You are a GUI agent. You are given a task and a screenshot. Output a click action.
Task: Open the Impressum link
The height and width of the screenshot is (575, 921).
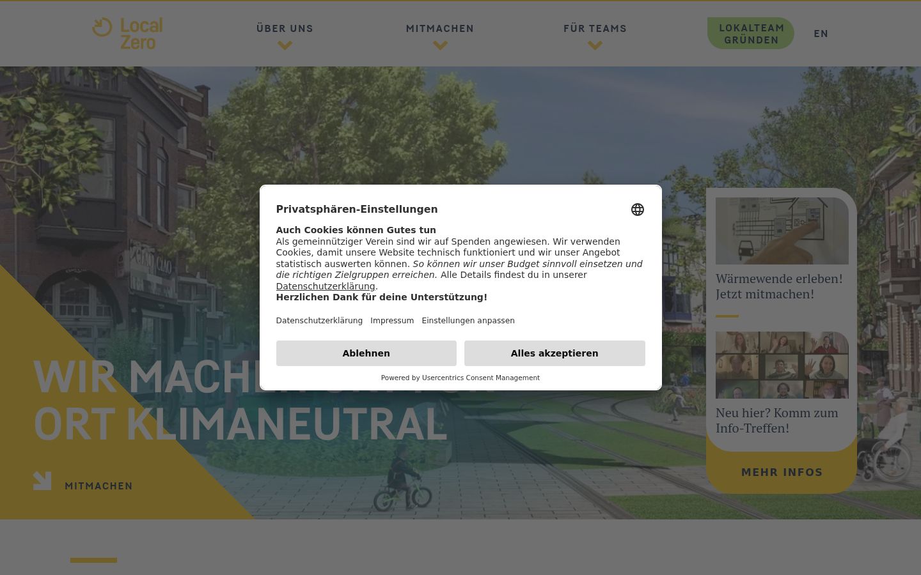[x=392, y=321]
